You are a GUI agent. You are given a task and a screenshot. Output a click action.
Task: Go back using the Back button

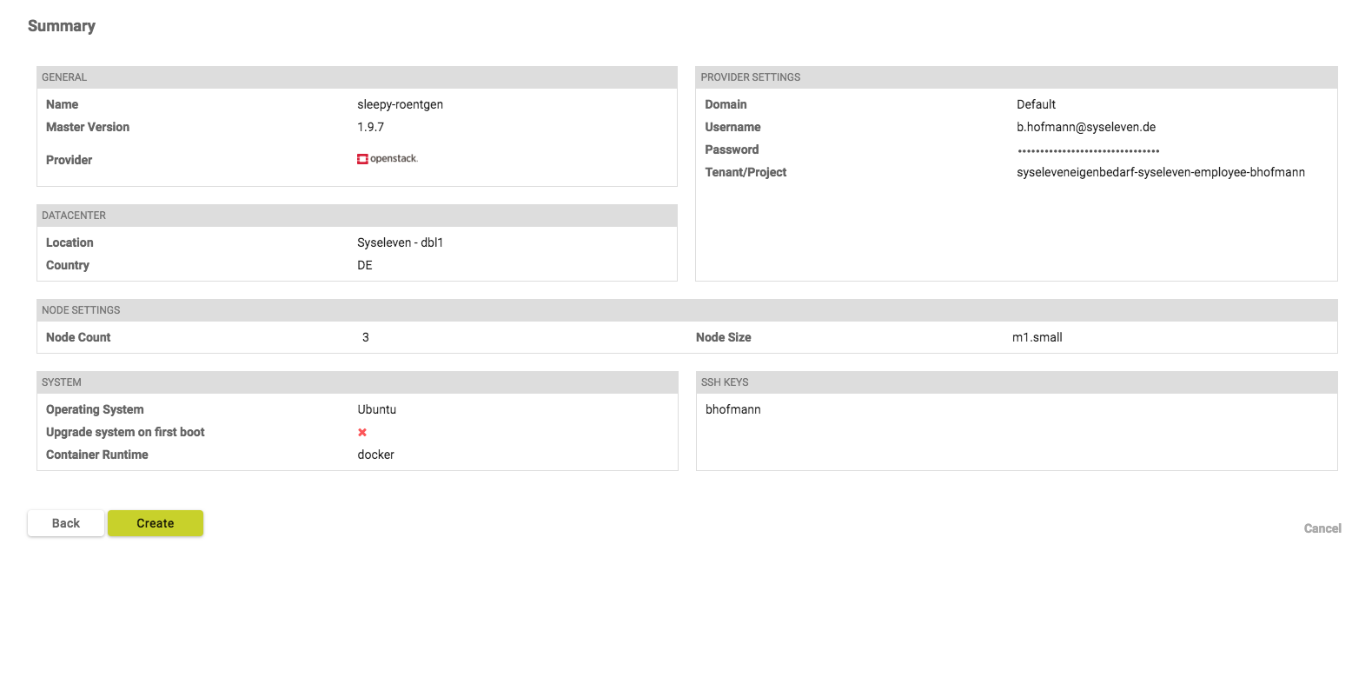[x=65, y=523]
